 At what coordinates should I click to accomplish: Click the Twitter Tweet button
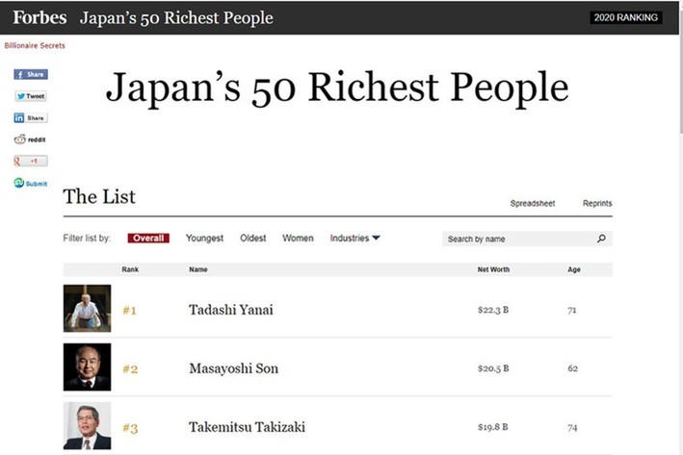tap(30, 96)
